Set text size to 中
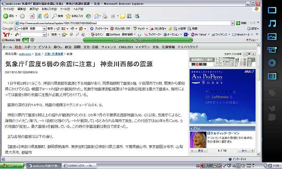The width and height of the screenshot is (282, 169). (249, 54)
